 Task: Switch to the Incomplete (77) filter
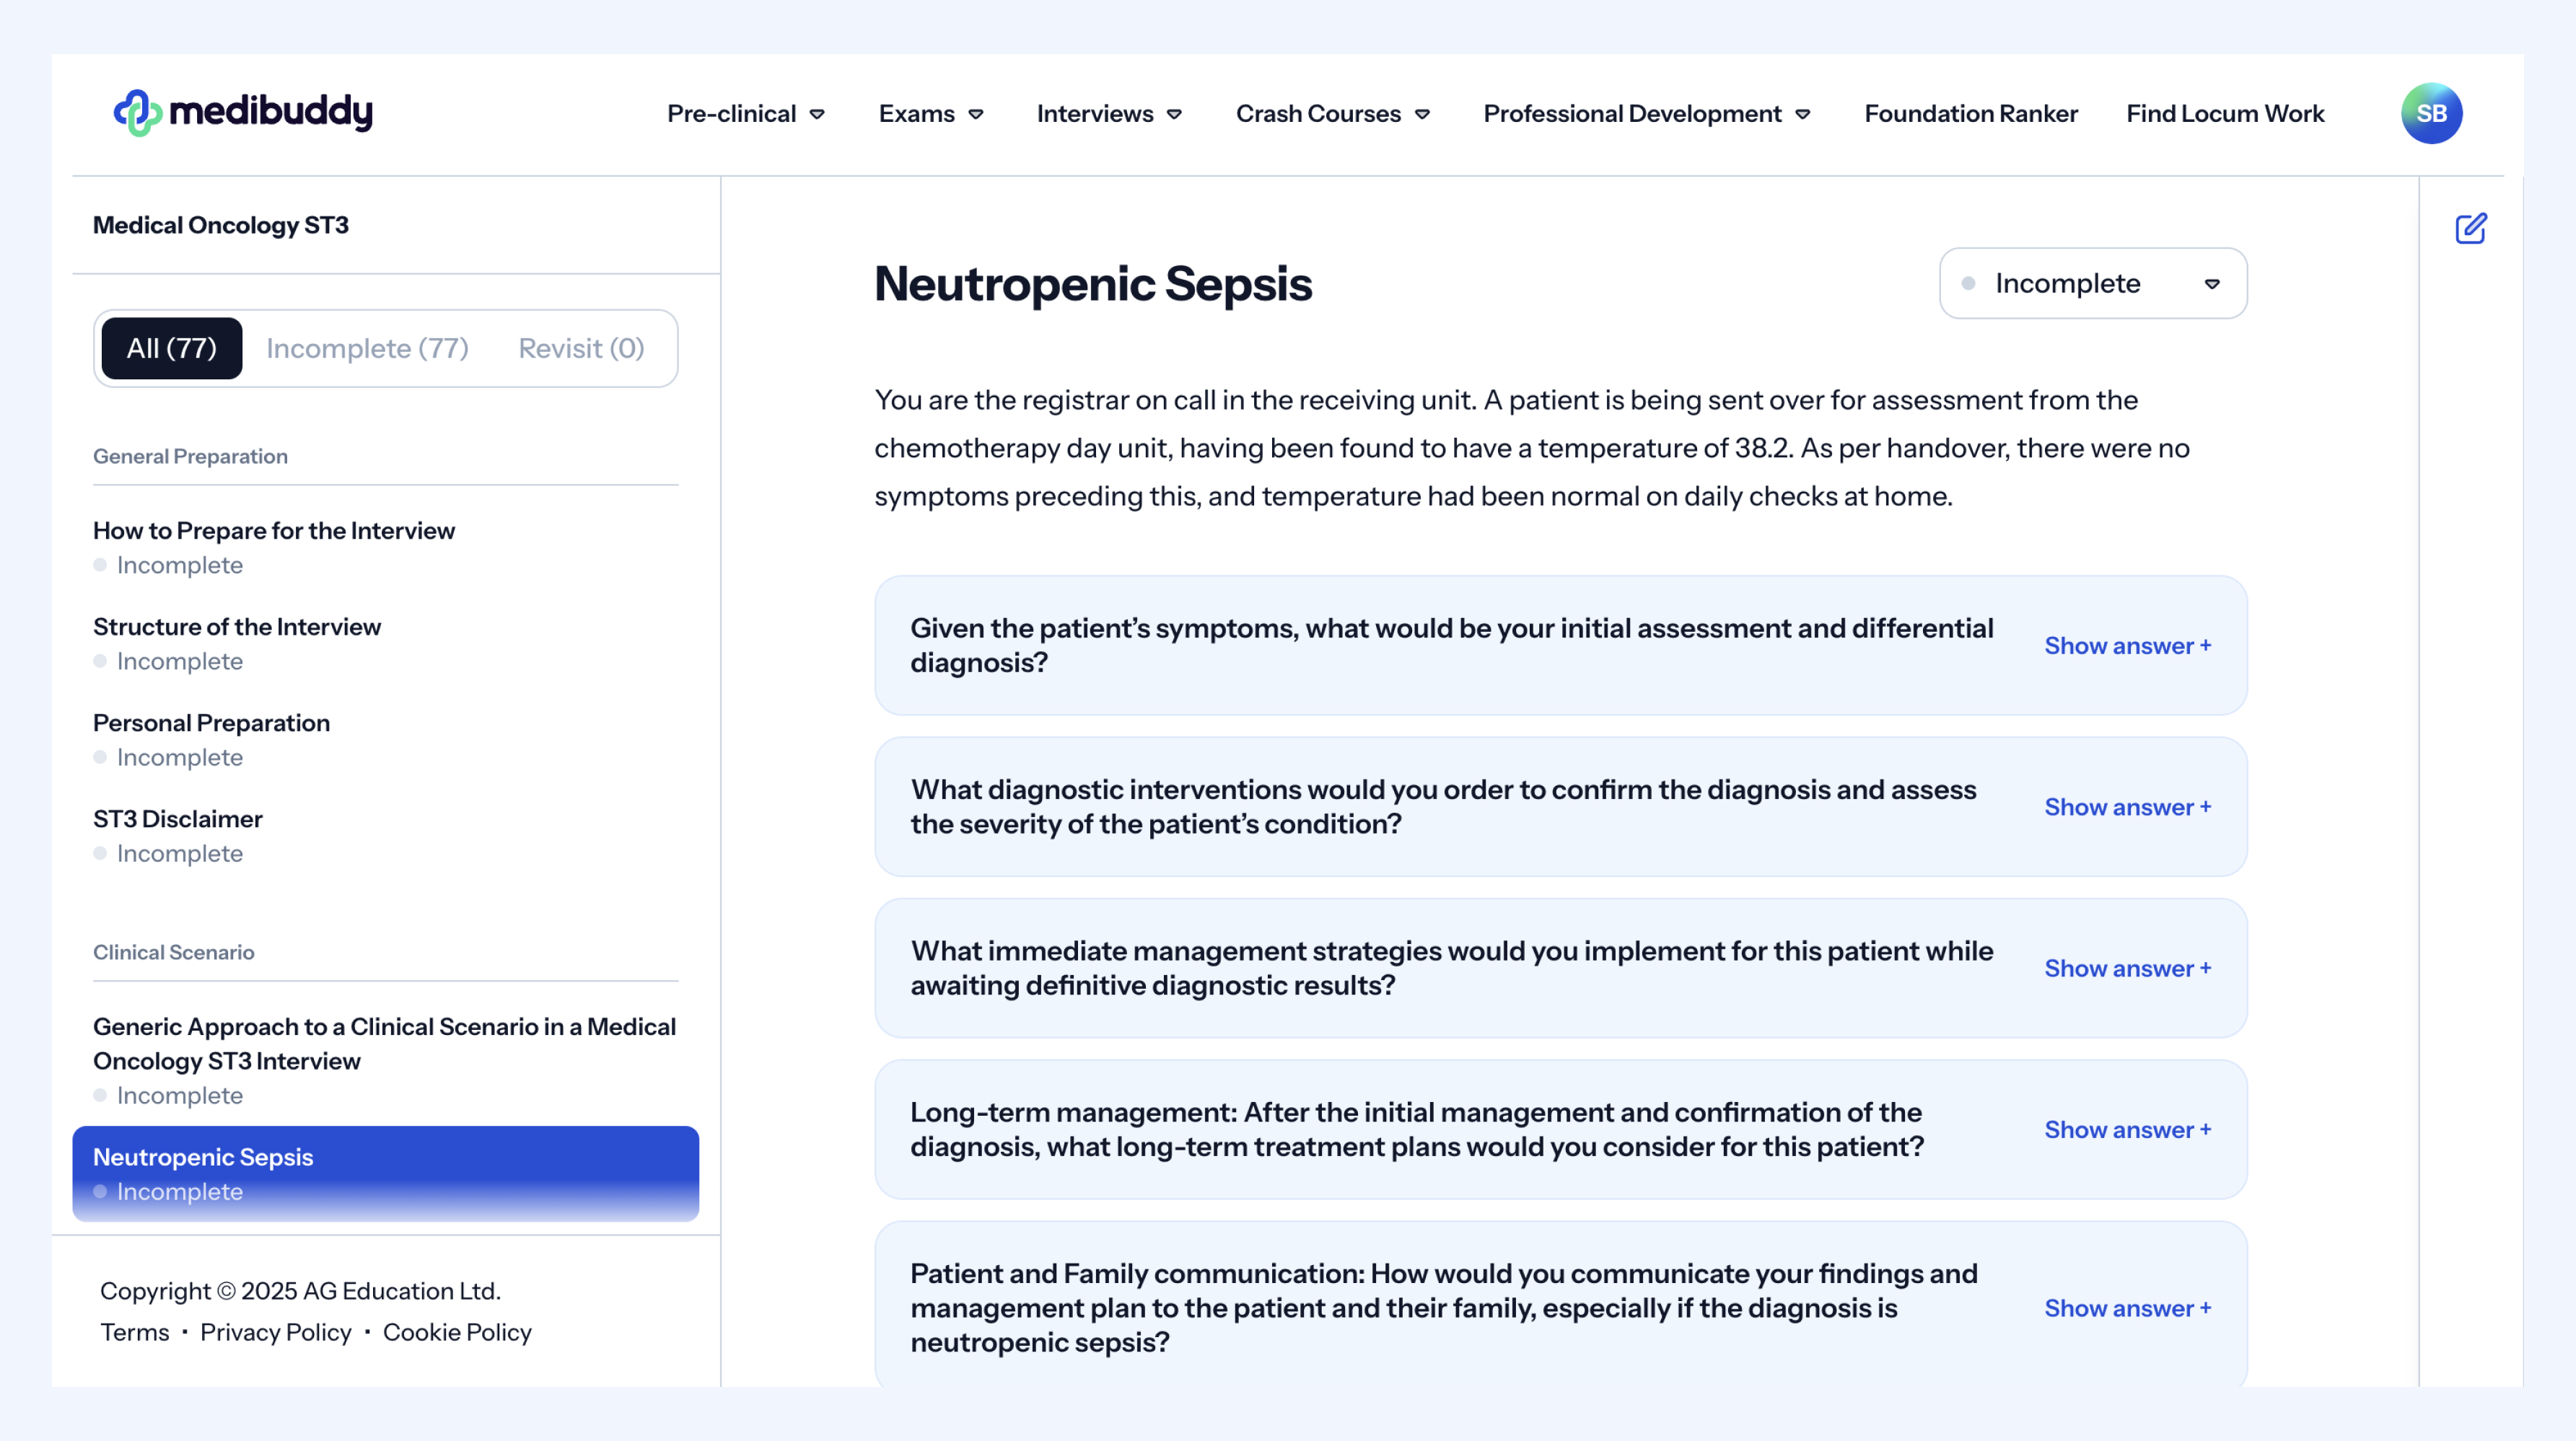(367, 348)
